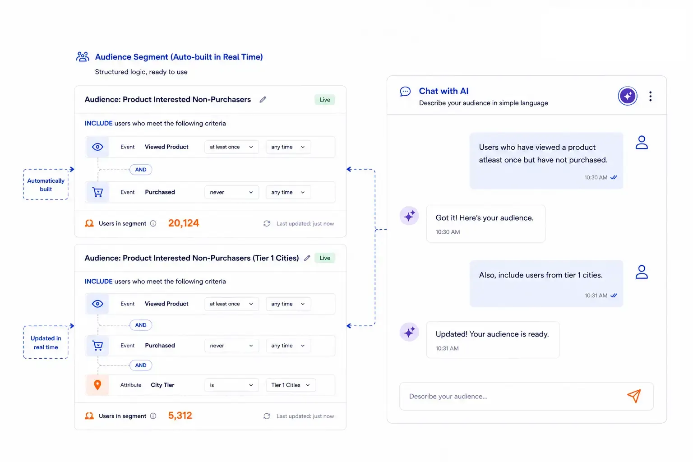Open 'any time' dropdown for Tier 1 audience Purchased
The height and width of the screenshot is (462, 693).
[288, 346]
